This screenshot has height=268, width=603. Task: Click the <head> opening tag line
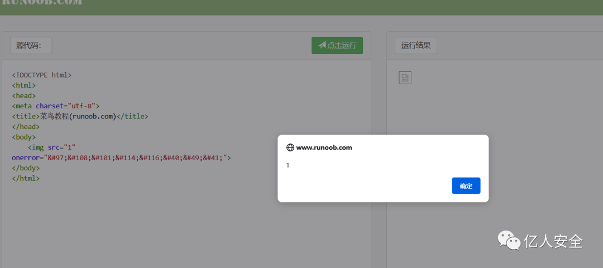point(24,95)
